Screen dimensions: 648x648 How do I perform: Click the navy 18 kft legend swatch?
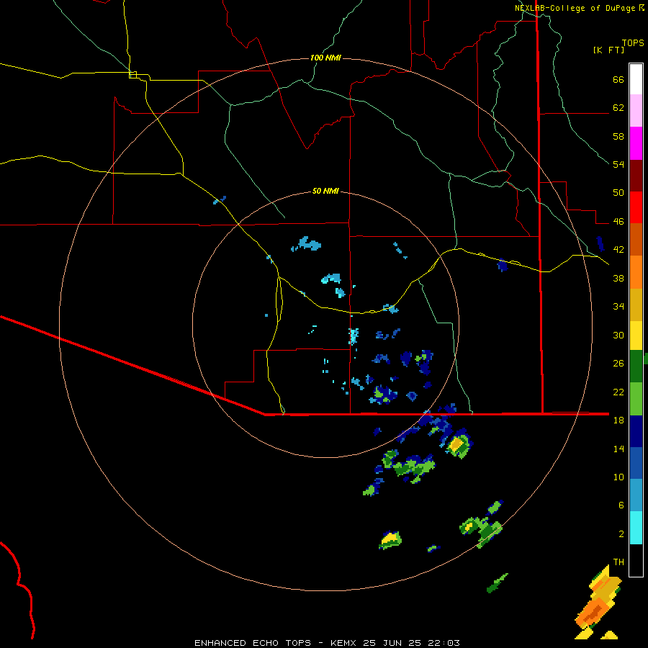pos(636,431)
